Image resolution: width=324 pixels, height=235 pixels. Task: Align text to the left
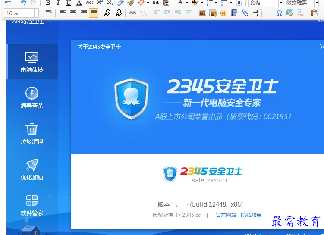click(63, 13)
